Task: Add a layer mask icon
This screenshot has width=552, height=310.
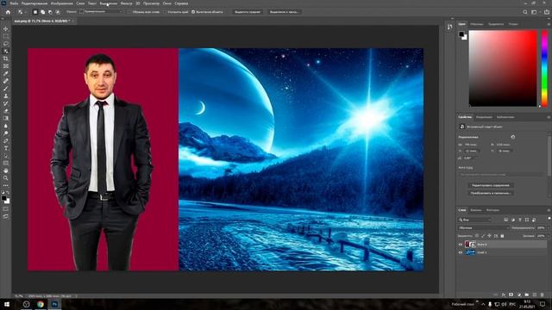Action: (511, 294)
